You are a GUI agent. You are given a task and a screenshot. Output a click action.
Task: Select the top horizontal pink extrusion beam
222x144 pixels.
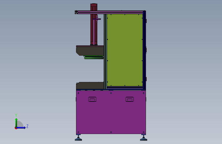coord(110,12)
